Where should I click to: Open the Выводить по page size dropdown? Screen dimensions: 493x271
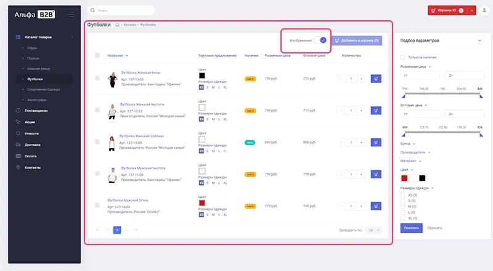pos(373,230)
